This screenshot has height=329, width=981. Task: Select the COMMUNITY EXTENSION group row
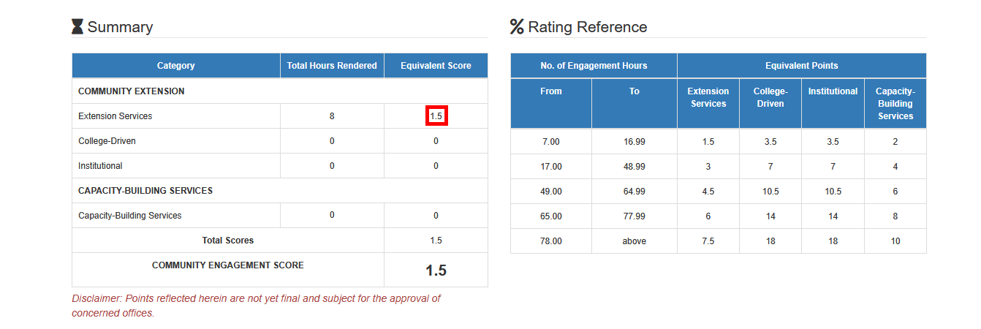pyautogui.click(x=280, y=91)
